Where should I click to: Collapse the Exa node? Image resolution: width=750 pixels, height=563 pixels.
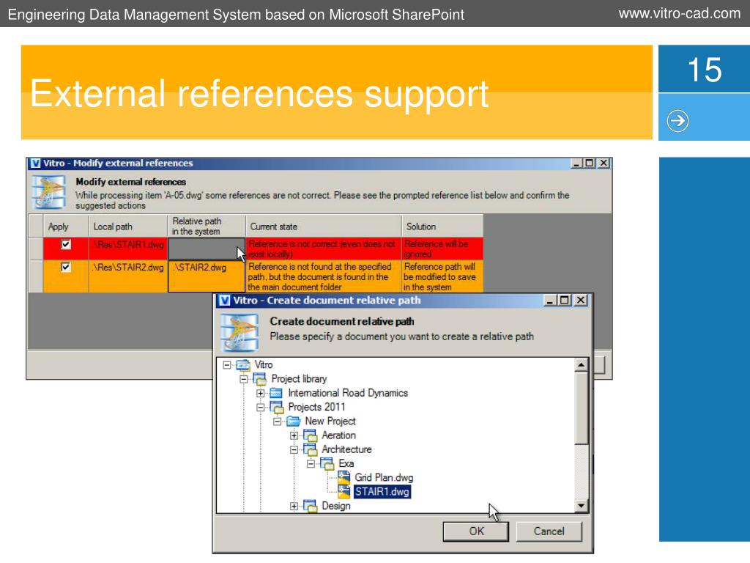click(311, 463)
